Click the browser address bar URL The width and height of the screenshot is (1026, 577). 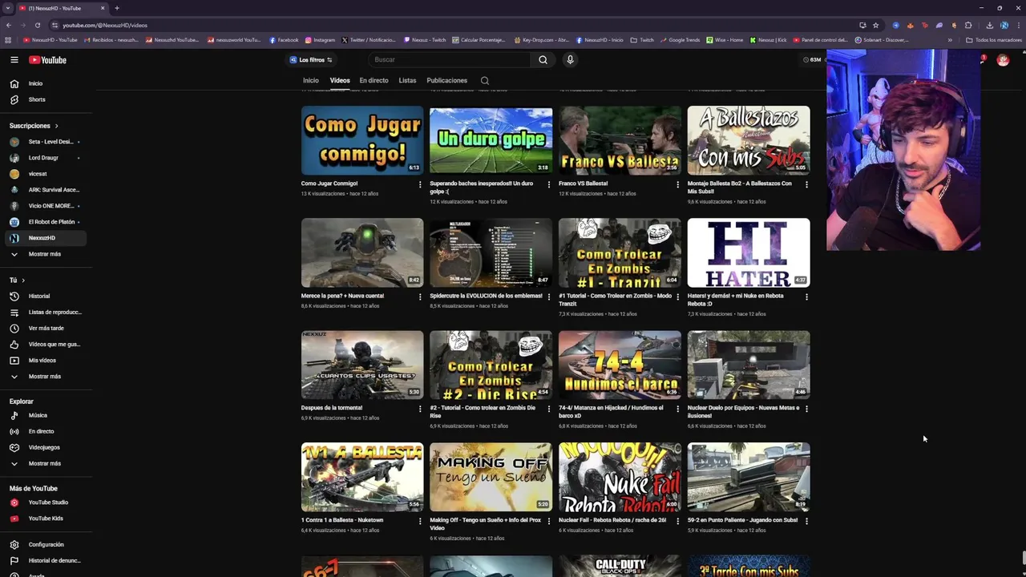pyautogui.click(x=105, y=25)
